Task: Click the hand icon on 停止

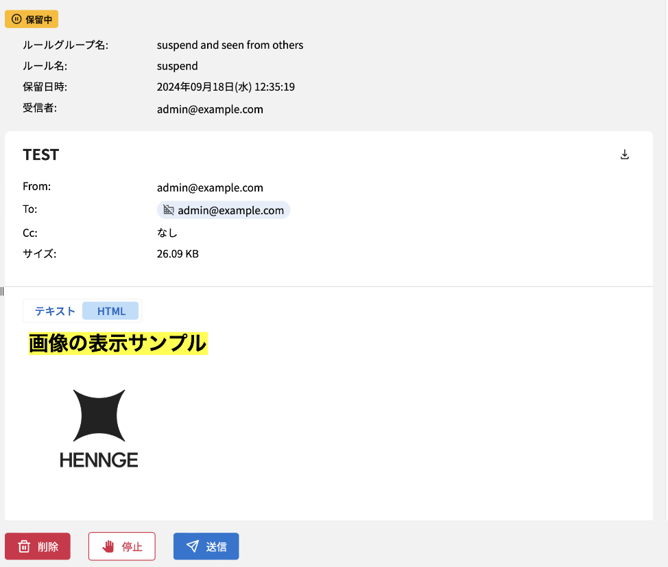Action: 108,546
